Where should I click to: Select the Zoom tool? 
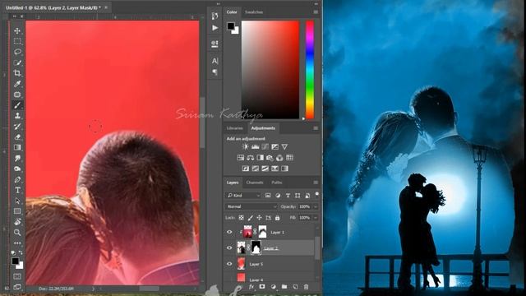tap(17, 232)
